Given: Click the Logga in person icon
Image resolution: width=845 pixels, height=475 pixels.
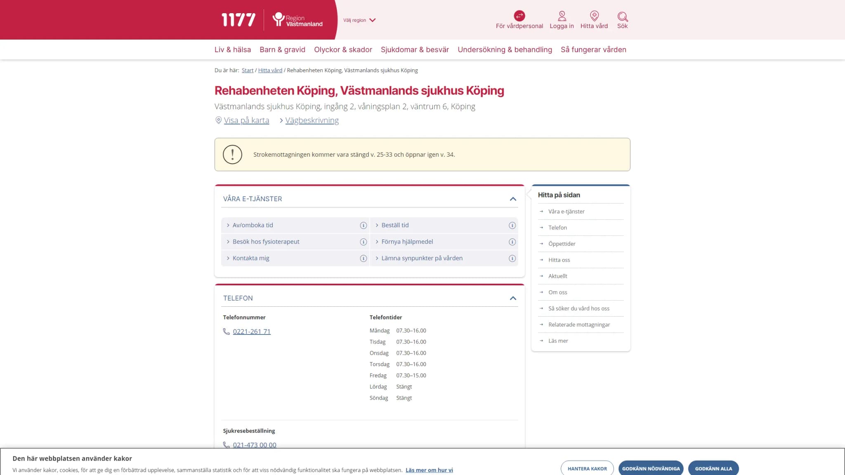Looking at the screenshot, I should click(x=562, y=16).
